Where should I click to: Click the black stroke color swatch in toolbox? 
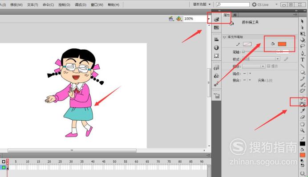pos(303,144)
